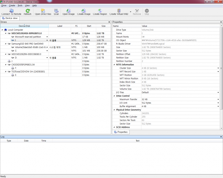Select Local Computer icon
This screenshot has width=223, height=178.
pyautogui.click(x=5, y=30)
